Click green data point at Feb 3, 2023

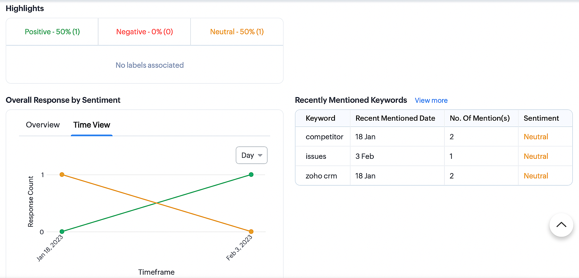(251, 175)
